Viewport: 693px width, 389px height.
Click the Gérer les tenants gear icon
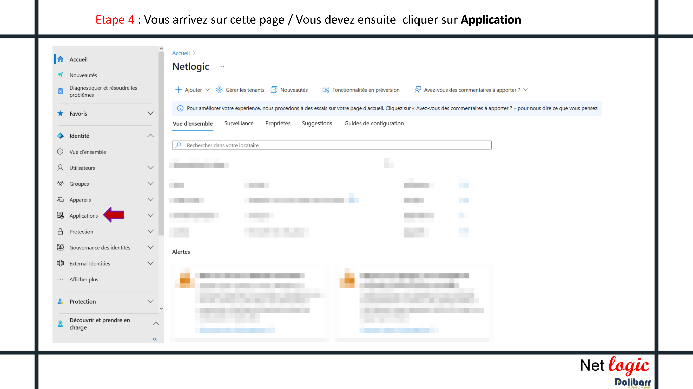coord(219,90)
